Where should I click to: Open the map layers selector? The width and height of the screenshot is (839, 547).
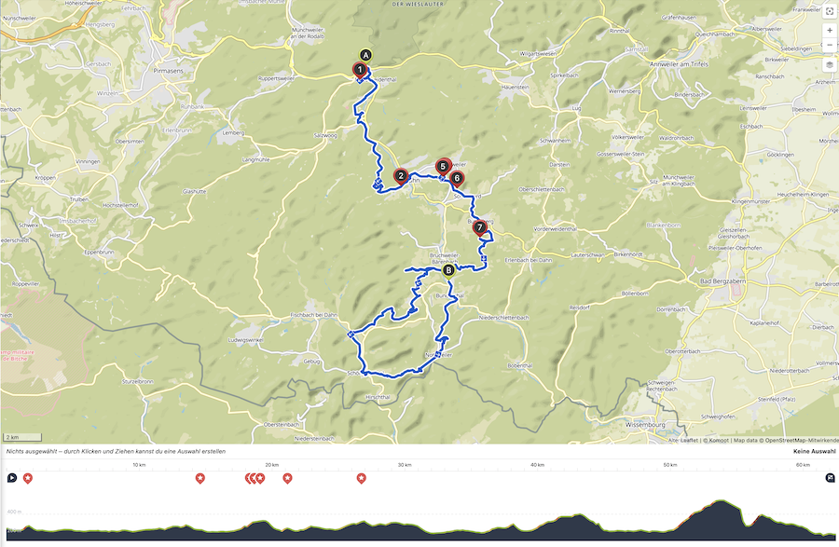830,64
